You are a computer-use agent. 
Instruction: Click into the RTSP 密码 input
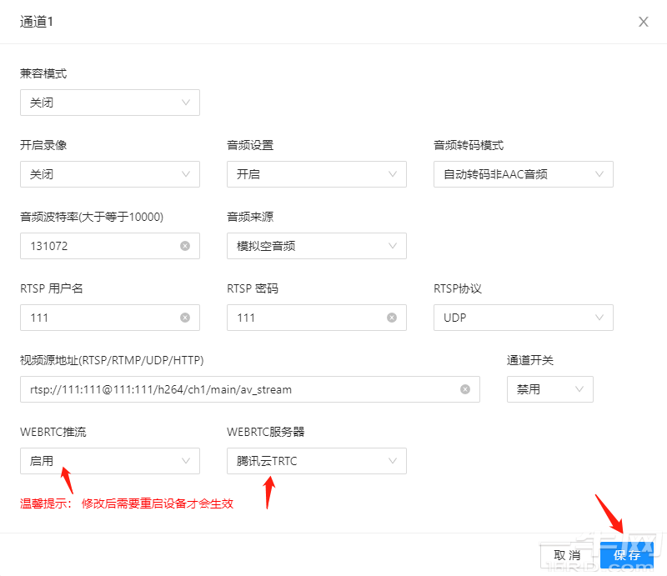tap(304, 318)
